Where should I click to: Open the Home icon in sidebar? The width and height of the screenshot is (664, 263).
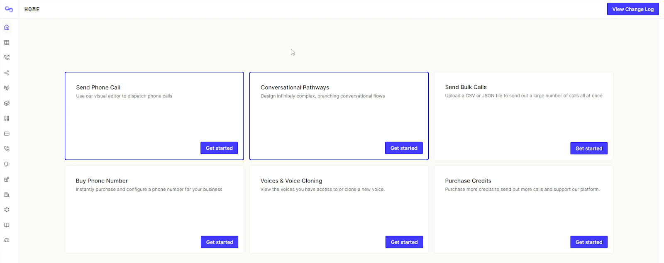click(7, 27)
